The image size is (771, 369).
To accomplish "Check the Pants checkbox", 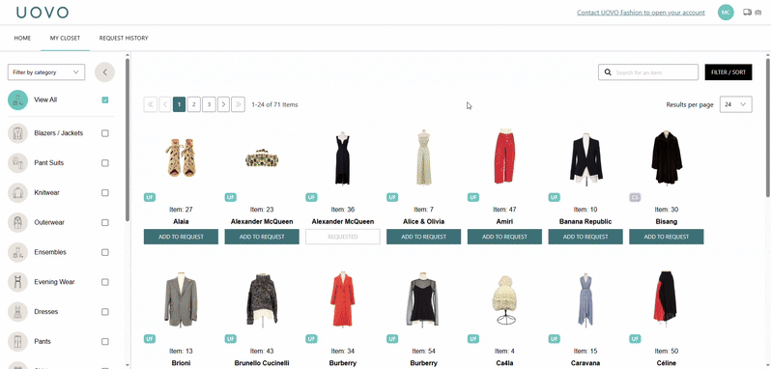I will pyautogui.click(x=104, y=342).
